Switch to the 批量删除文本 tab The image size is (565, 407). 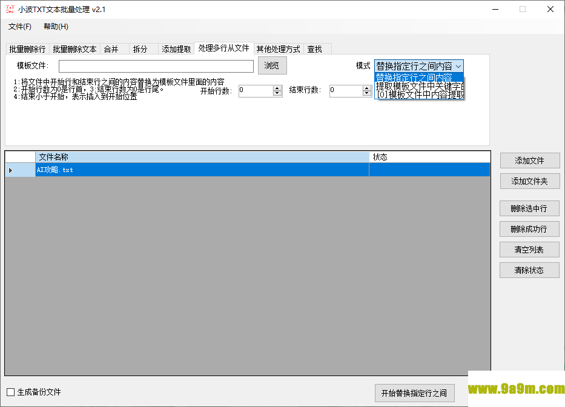74,49
